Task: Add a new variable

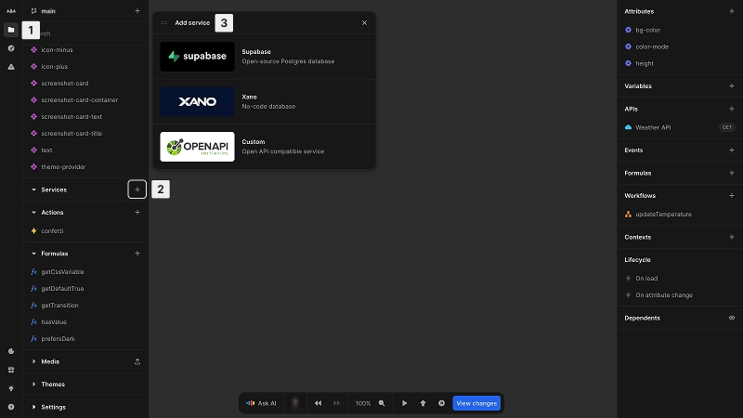Action: [731, 86]
